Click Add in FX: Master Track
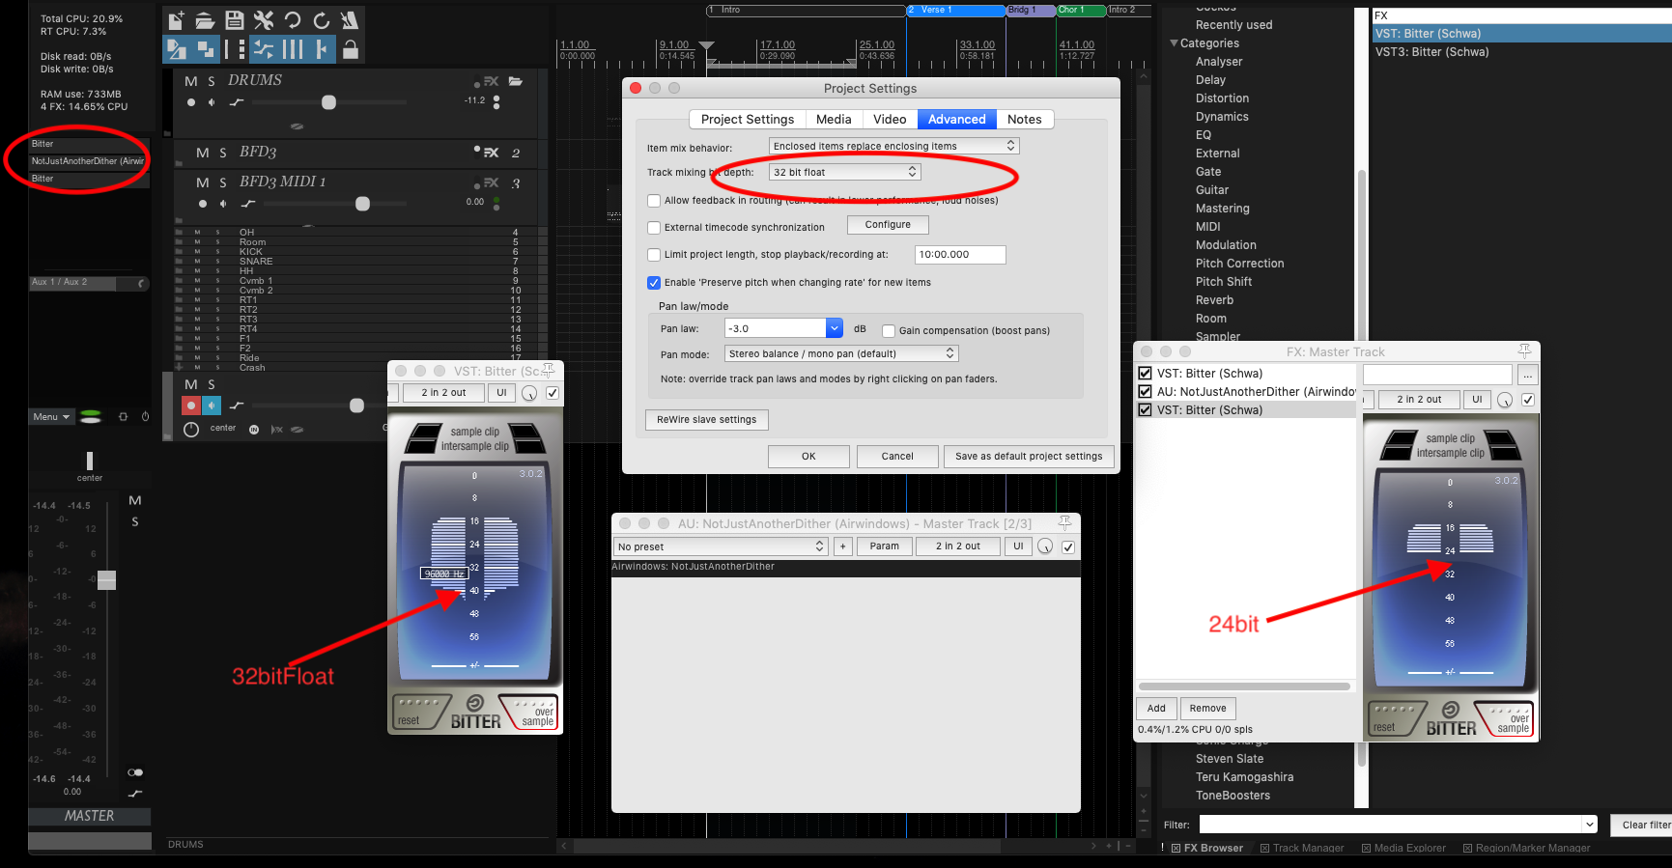Screen dimensions: 1672x868 pos(1156,709)
